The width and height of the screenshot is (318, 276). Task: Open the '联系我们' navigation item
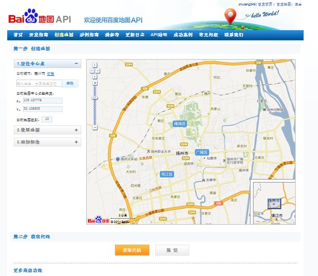[234, 35]
